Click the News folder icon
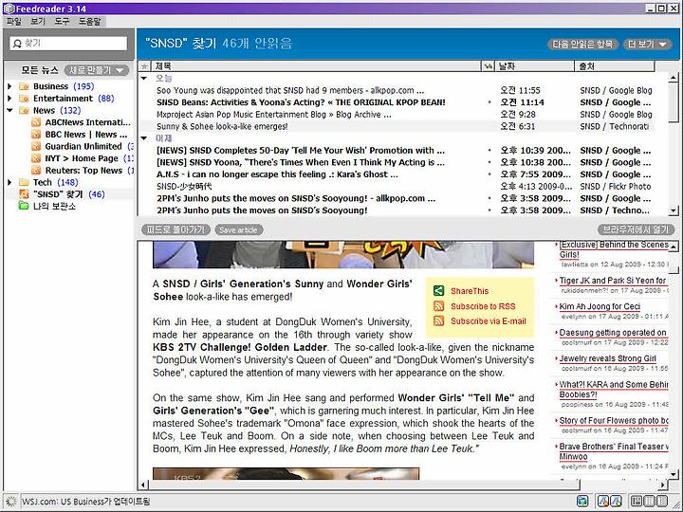The height and width of the screenshot is (512, 683). pos(24,111)
